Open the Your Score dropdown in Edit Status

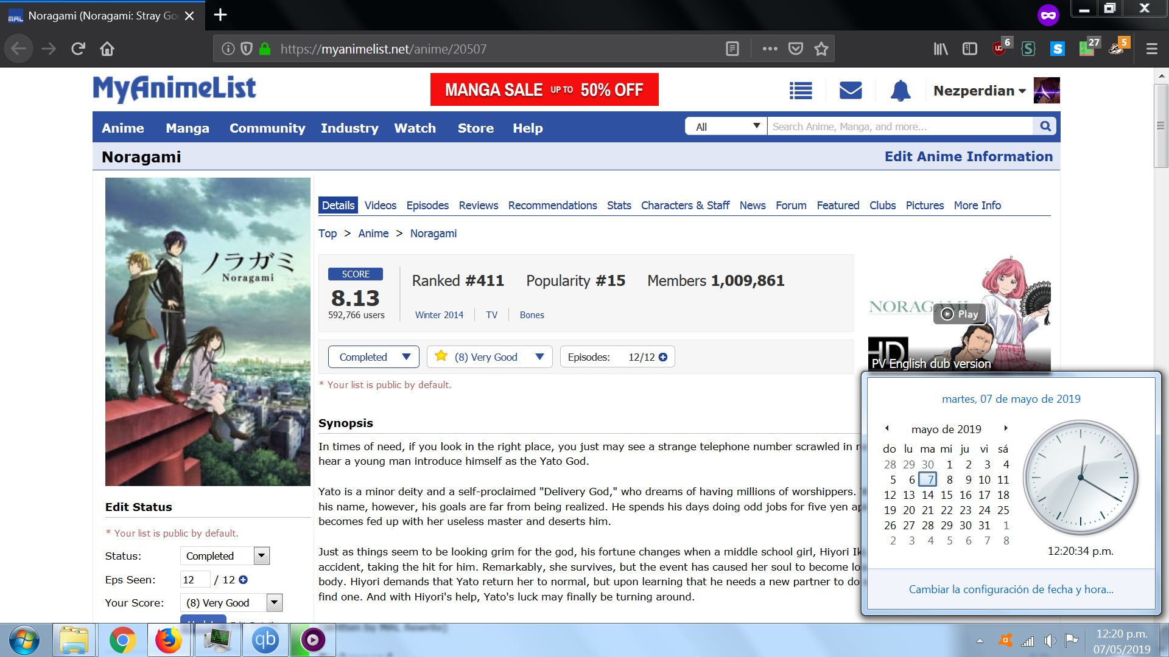pyautogui.click(x=231, y=603)
